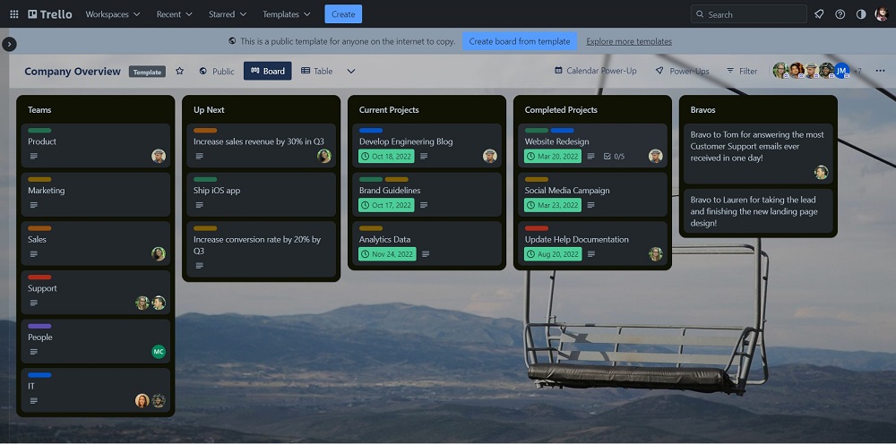The image size is (896, 444).
Task: Open the Bravo to Tom card
Action: (758, 153)
